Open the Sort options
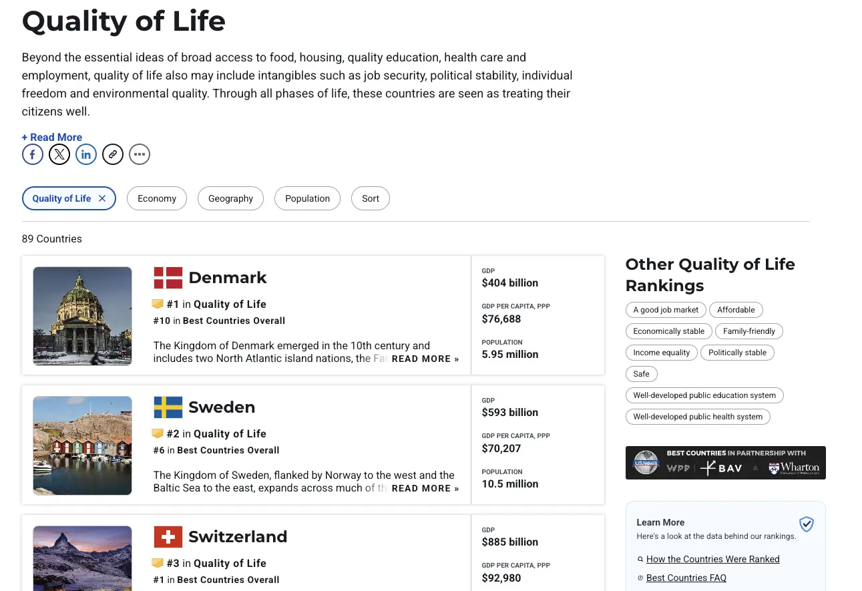862x591 pixels. pos(371,198)
